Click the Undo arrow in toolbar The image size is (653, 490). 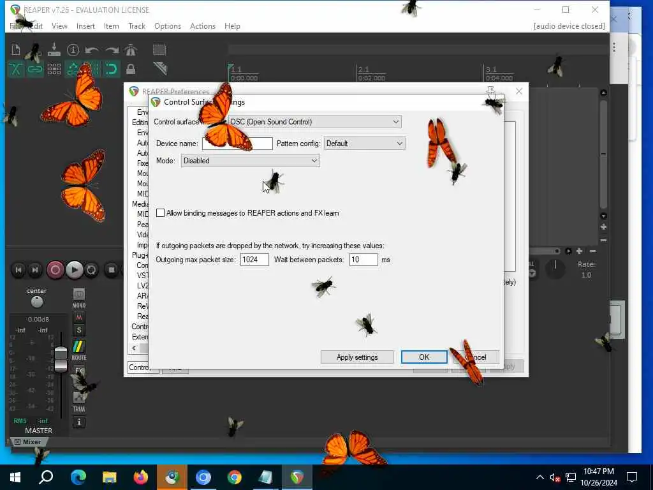pos(92,50)
